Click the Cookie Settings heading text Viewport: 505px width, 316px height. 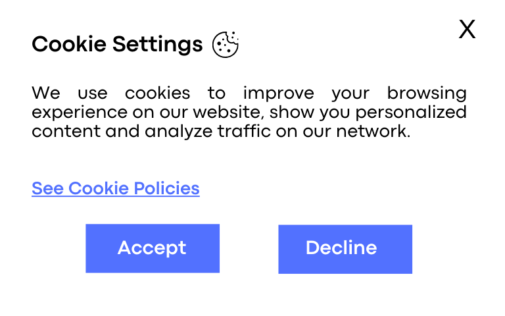point(117,44)
